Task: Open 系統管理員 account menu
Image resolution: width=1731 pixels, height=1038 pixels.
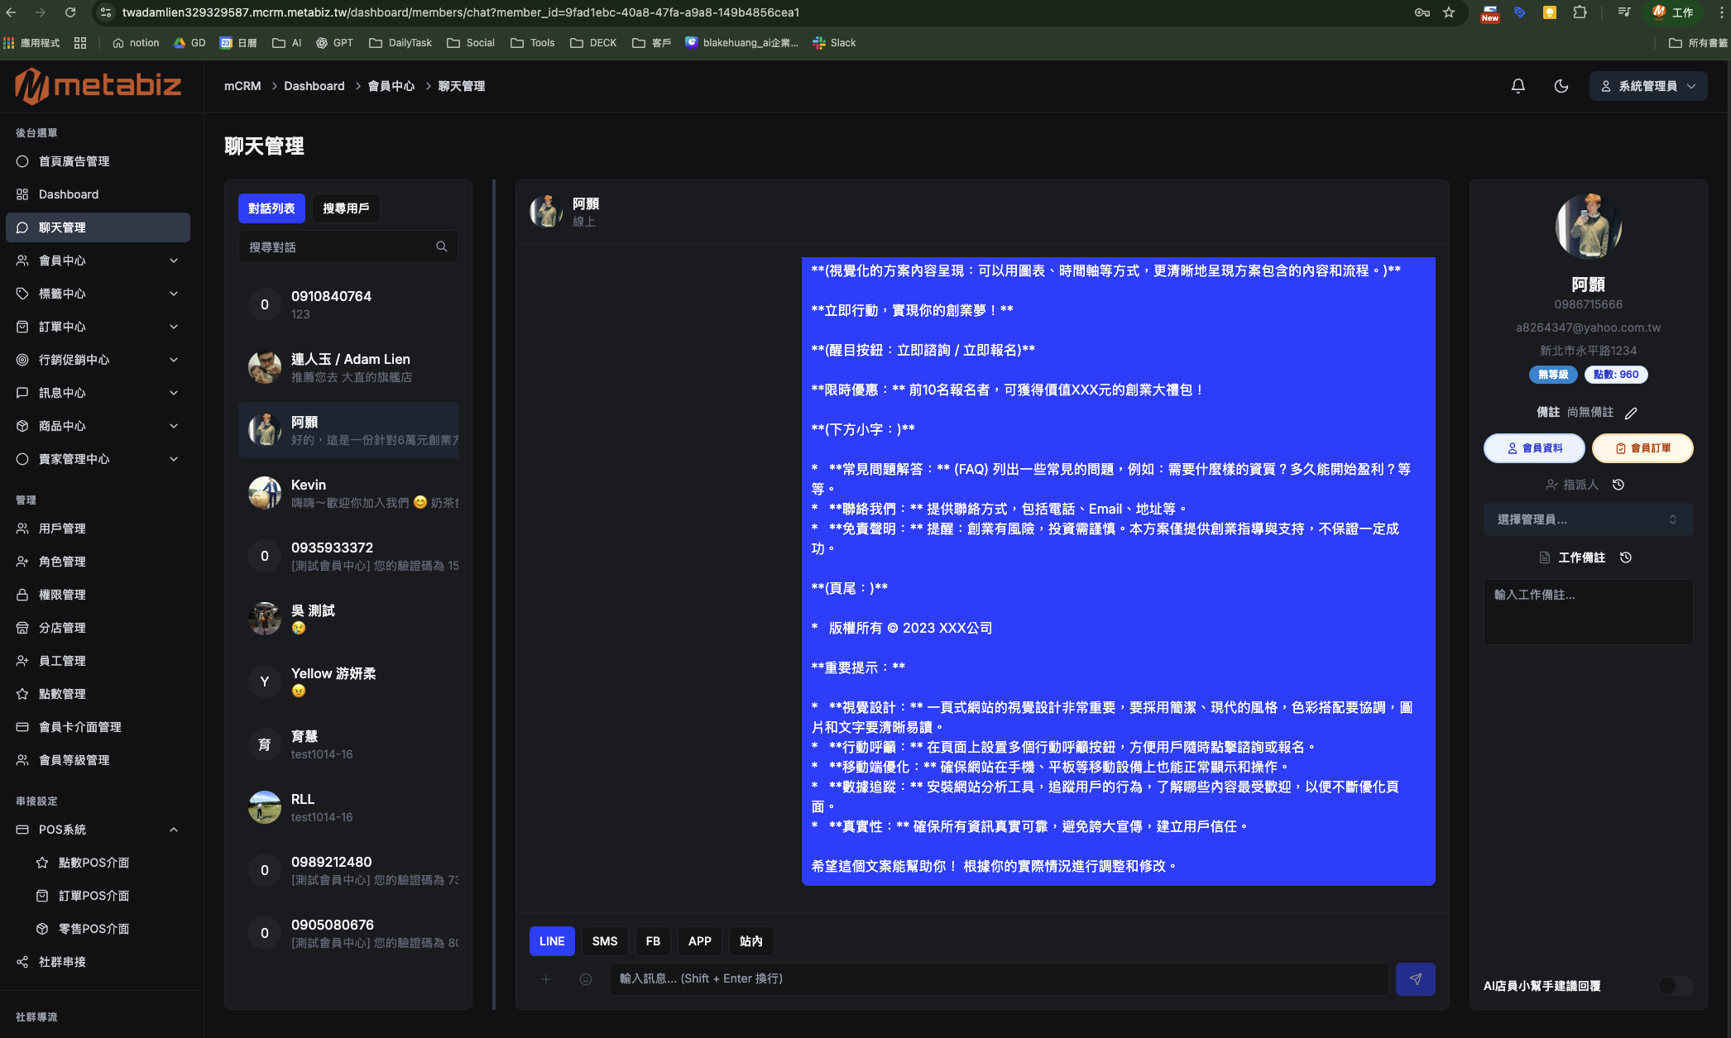Action: (x=1647, y=86)
